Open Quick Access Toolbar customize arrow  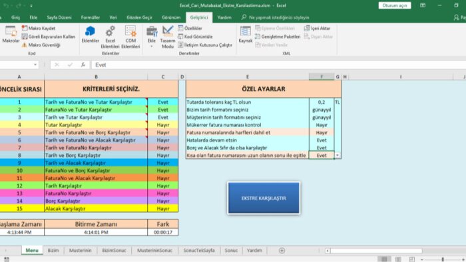[31, 5]
